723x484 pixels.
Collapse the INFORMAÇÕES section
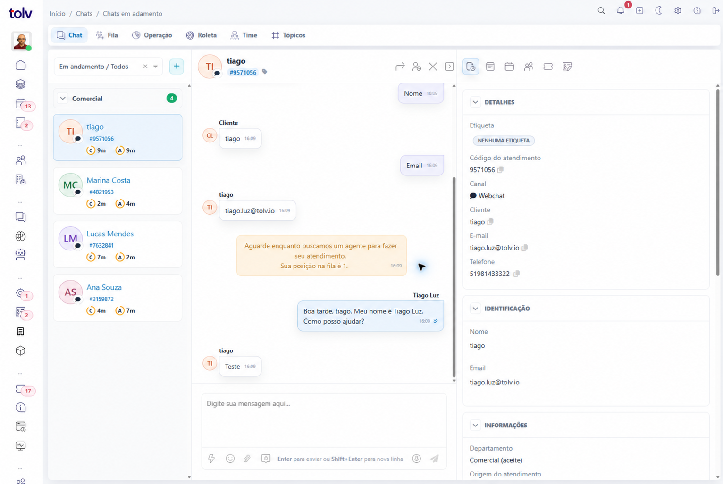pyautogui.click(x=475, y=425)
